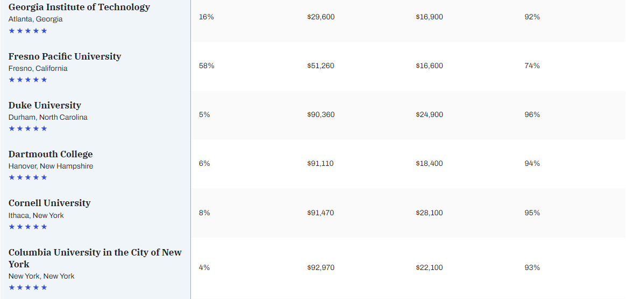626x299 pixels.
Task: Click star rating under Fresno Pacific University
Action: pyautogui.click(x=28, y=80)
